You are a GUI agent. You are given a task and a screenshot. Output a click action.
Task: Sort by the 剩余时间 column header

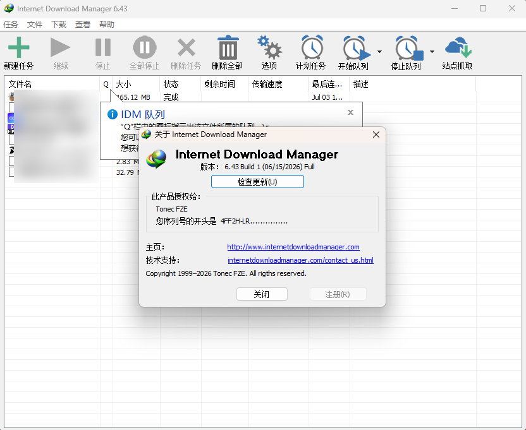click(225, 84)
